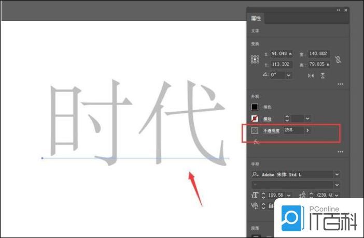Click the width field 140.802
This screenshot has height=238, width=364.
[x=319, y=54]
